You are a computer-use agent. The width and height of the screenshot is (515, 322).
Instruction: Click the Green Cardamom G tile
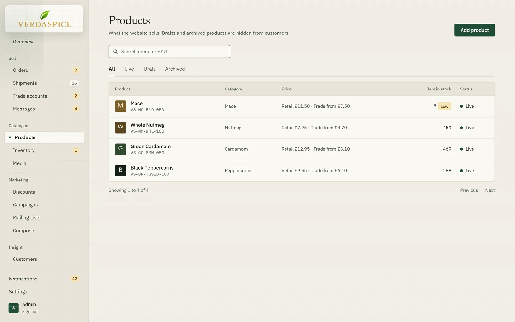[120, 149]
